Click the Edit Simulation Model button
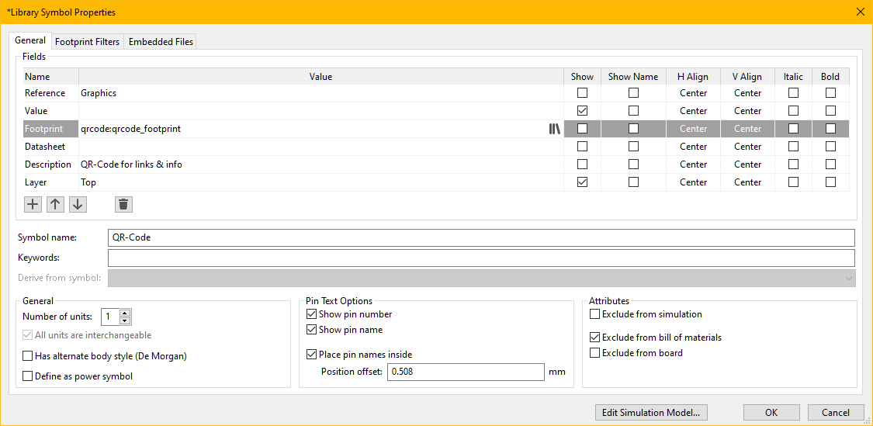 651,413
